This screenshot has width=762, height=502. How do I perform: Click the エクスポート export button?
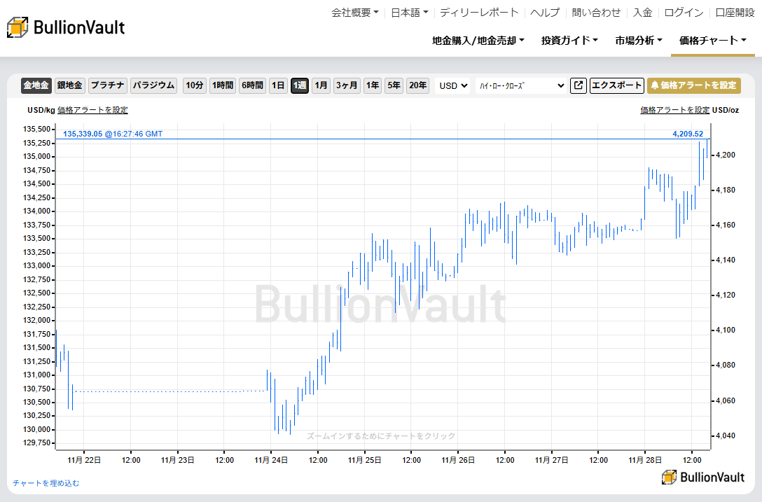click(x=616, y=85)
